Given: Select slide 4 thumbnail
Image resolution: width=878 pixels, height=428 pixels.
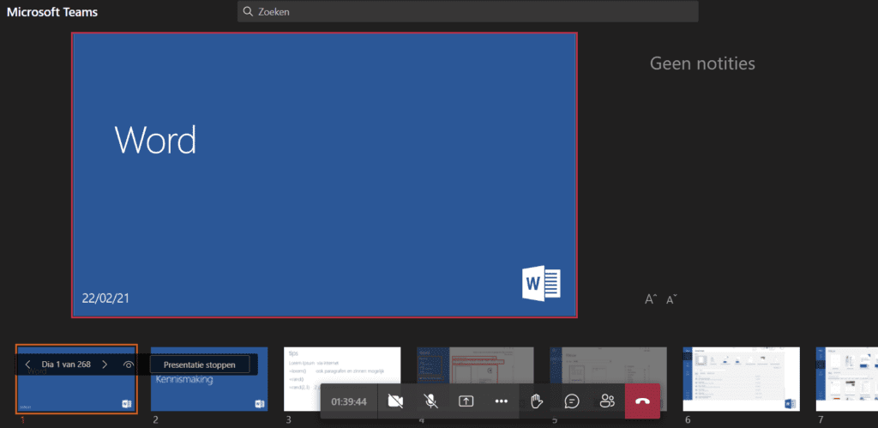Looking at the screenshot, I should 475,379.
